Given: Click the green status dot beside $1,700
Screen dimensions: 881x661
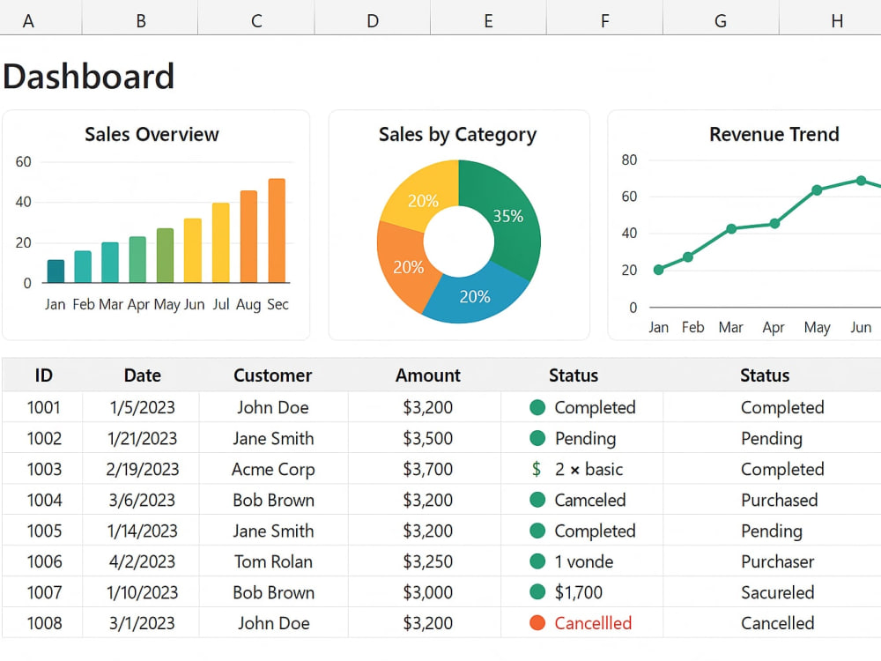Looking at the screenshot, I should click(x=537, y=592).
